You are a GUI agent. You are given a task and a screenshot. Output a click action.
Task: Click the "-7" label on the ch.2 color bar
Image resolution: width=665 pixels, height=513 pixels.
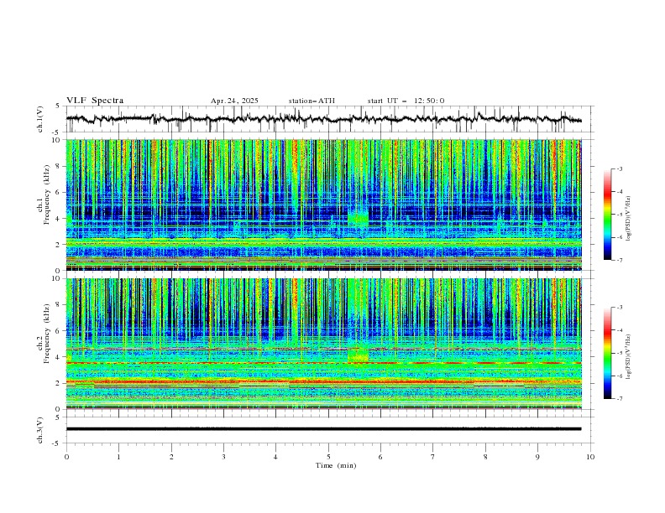(x=620, y=399)
